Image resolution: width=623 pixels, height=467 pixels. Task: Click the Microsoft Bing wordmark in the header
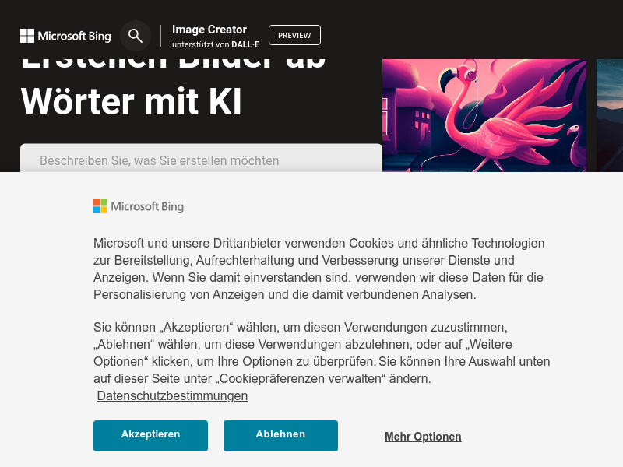pos(74,36)
